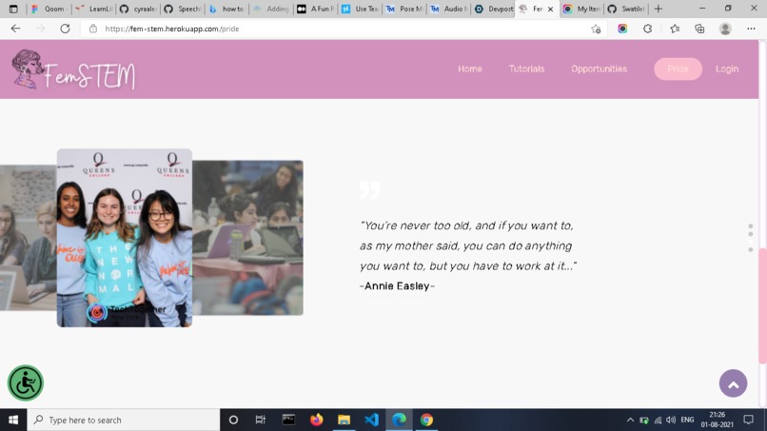
Task: Launch the terminal from the taskbar
Action: coord(288,420)
